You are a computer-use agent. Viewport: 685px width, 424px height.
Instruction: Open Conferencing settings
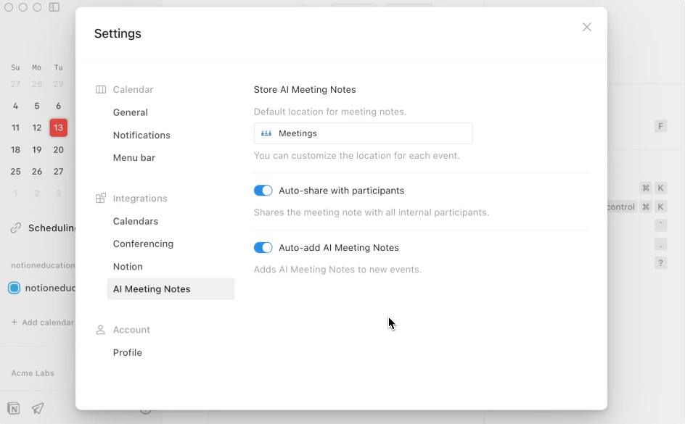click(143, 244)
